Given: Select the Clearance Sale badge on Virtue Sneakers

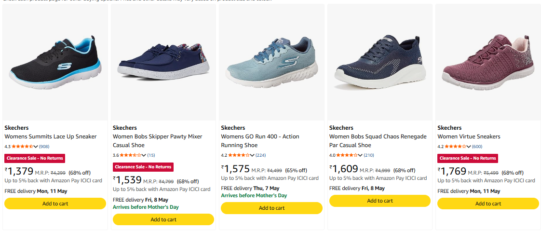Looking at the screenshot, I should (x=468, y=158).
